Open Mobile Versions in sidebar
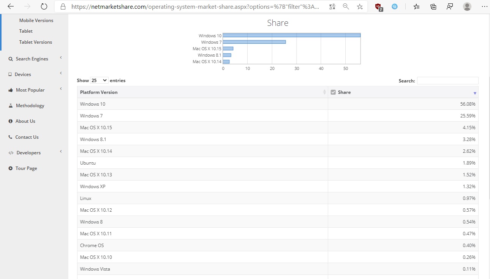 click(x=36, y=21)
